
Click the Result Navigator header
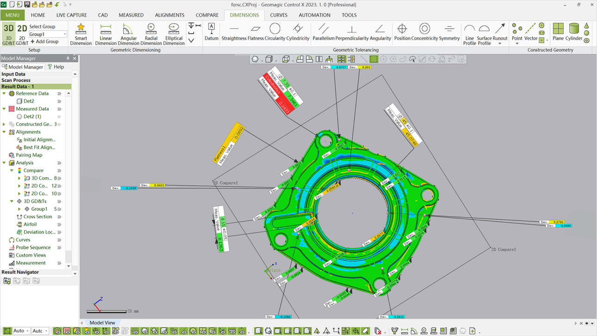[36, 272]
